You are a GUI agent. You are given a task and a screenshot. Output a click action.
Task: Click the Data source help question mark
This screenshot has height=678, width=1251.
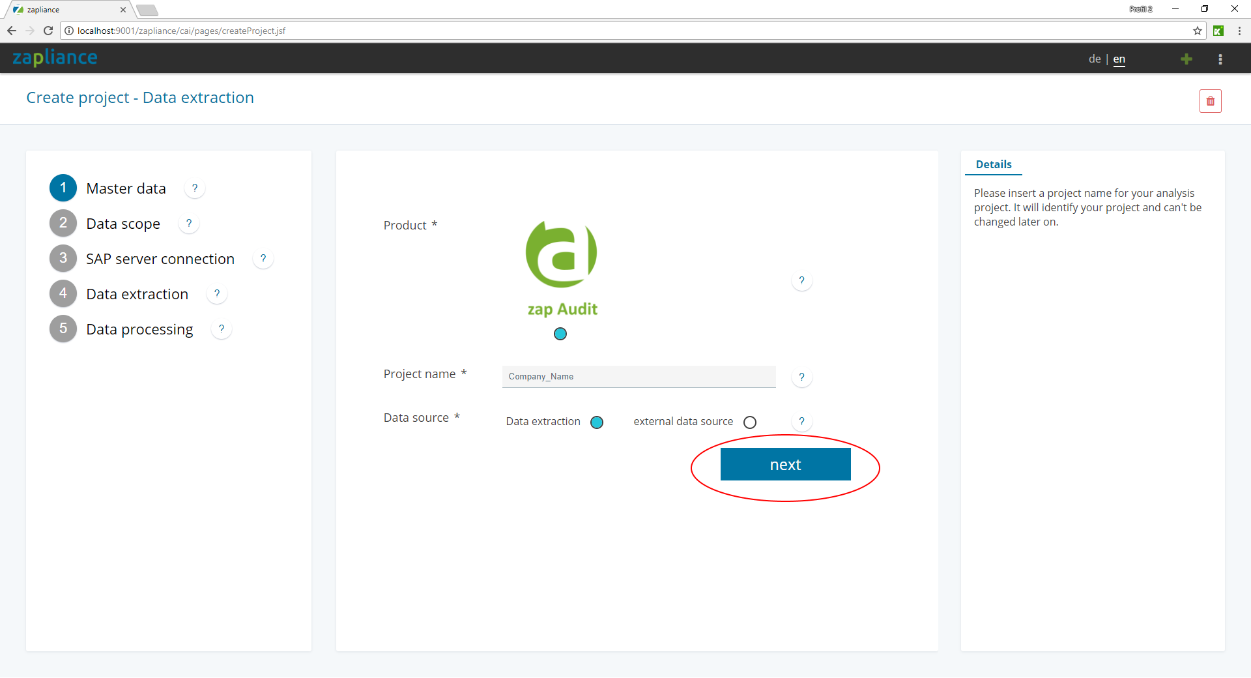801,422
